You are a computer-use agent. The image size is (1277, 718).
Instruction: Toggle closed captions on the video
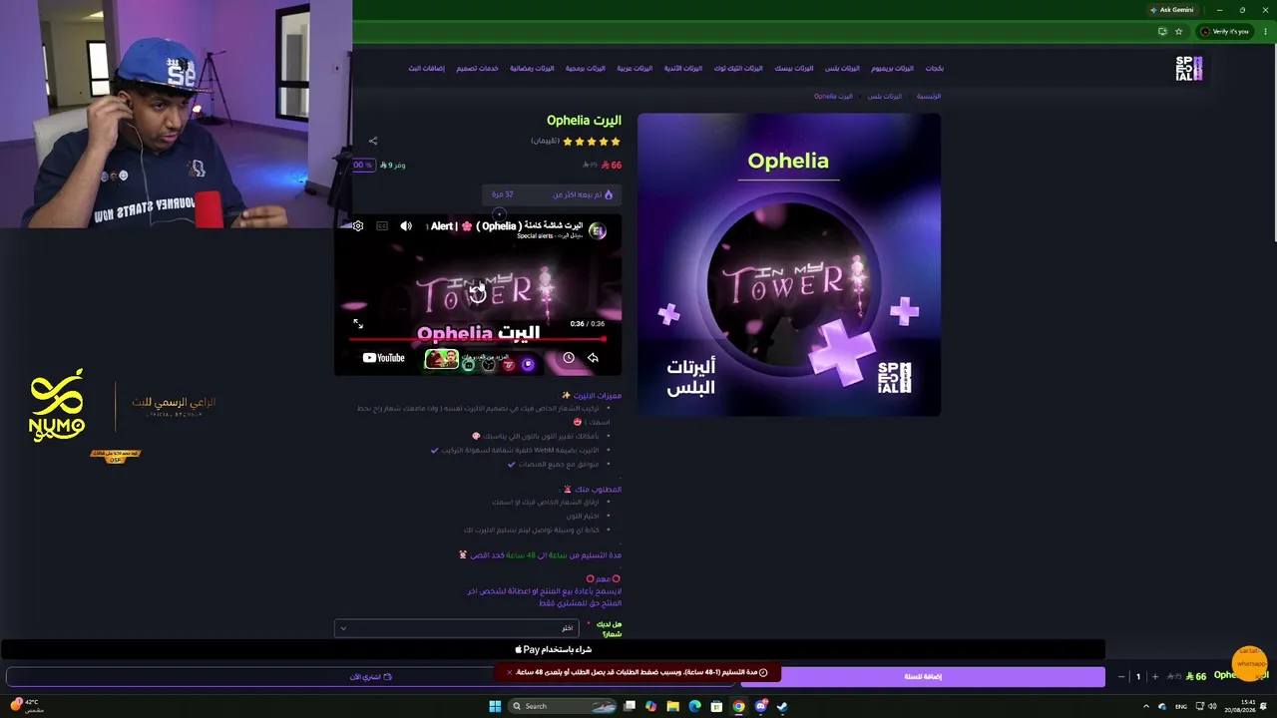(x=382, y=226)
